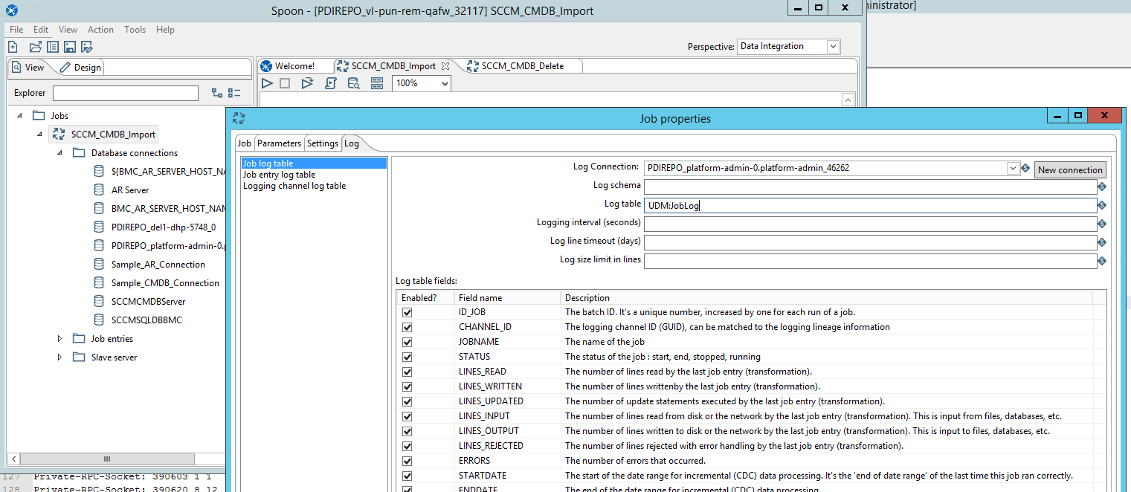Viewport: 1131px width, 492px height.
Task: Toggle the LINES_REJECTED checkbox
Action: [x=407, y=446]
